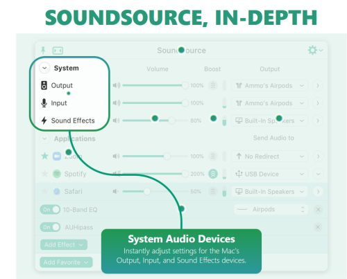Screen dimensions: 347x279
Task: Turn off the 10-Band EQ switch
Action: 50,210
